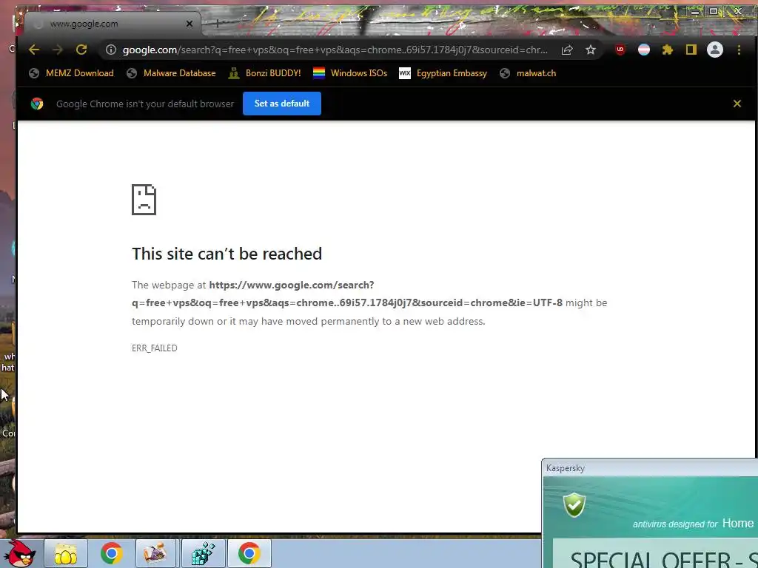Click the Kaspersky green shield icon
Viewport: 758px width, 568px height.
click(574, 504)
